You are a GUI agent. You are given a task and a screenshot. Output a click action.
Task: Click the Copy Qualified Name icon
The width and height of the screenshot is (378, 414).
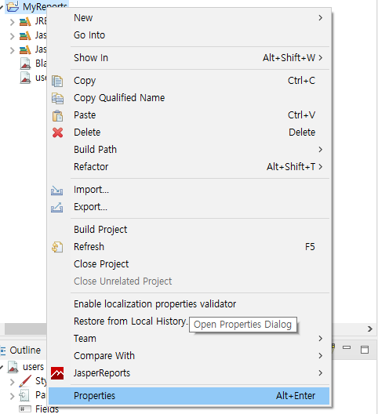pyautogui.click(x=57, y=98)
